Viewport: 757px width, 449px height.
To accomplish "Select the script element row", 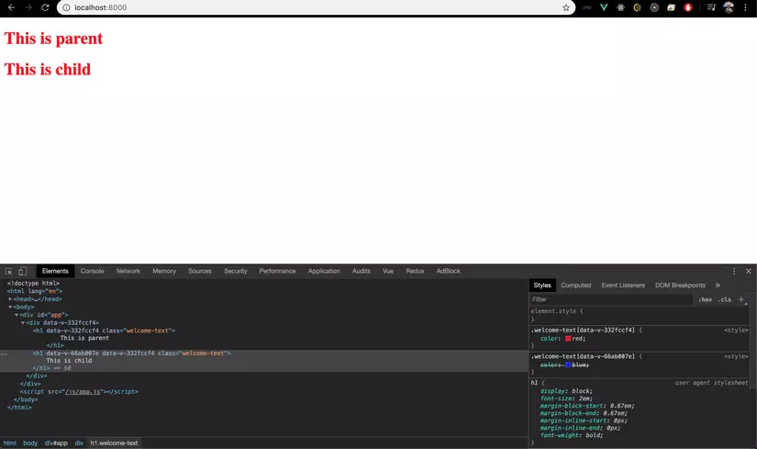I will point(79,391).
